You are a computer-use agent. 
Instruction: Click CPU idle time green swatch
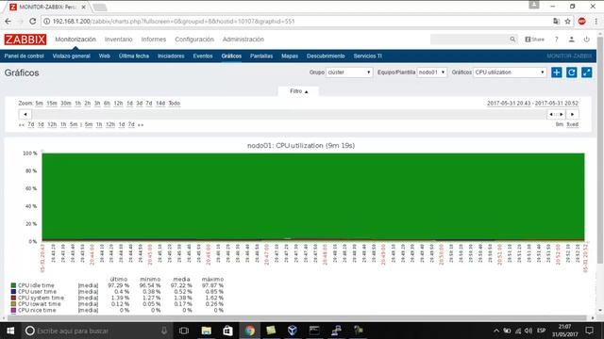13,285
